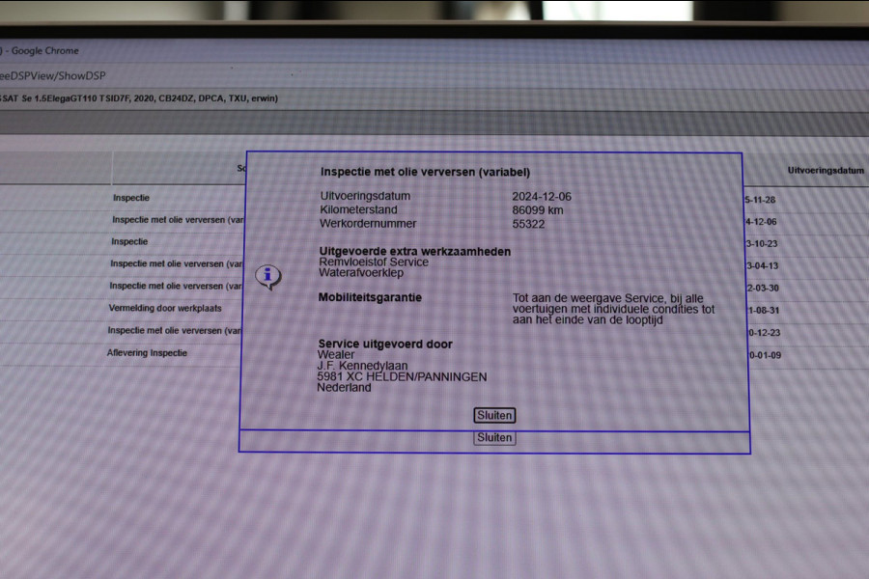Click the 'Remvloeistof Service' entry
This screenshot has width=869, height=579.
click(x=374, y=262)
